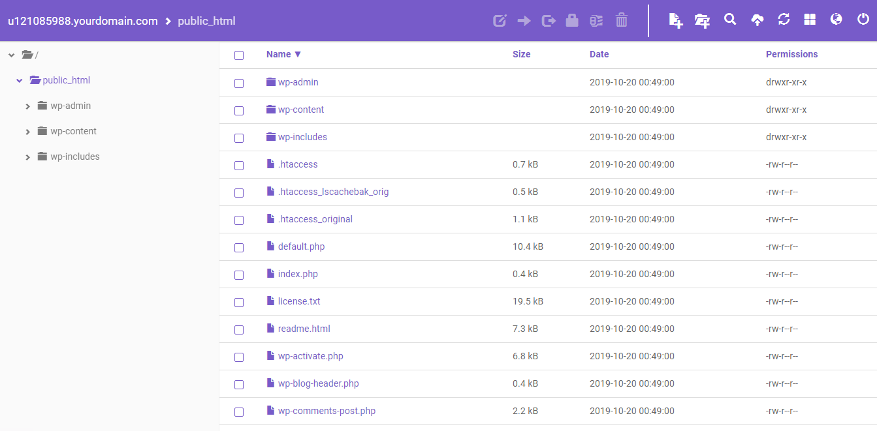This screenshot has height=431, width=877.
Task: Click the file icon beside license.txt
Action: (x=271, y=301)
